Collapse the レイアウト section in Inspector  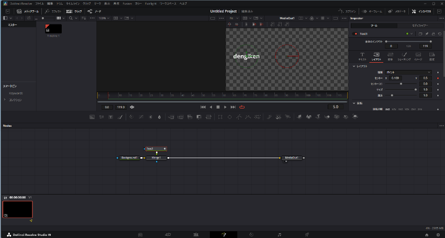[354, 66]
